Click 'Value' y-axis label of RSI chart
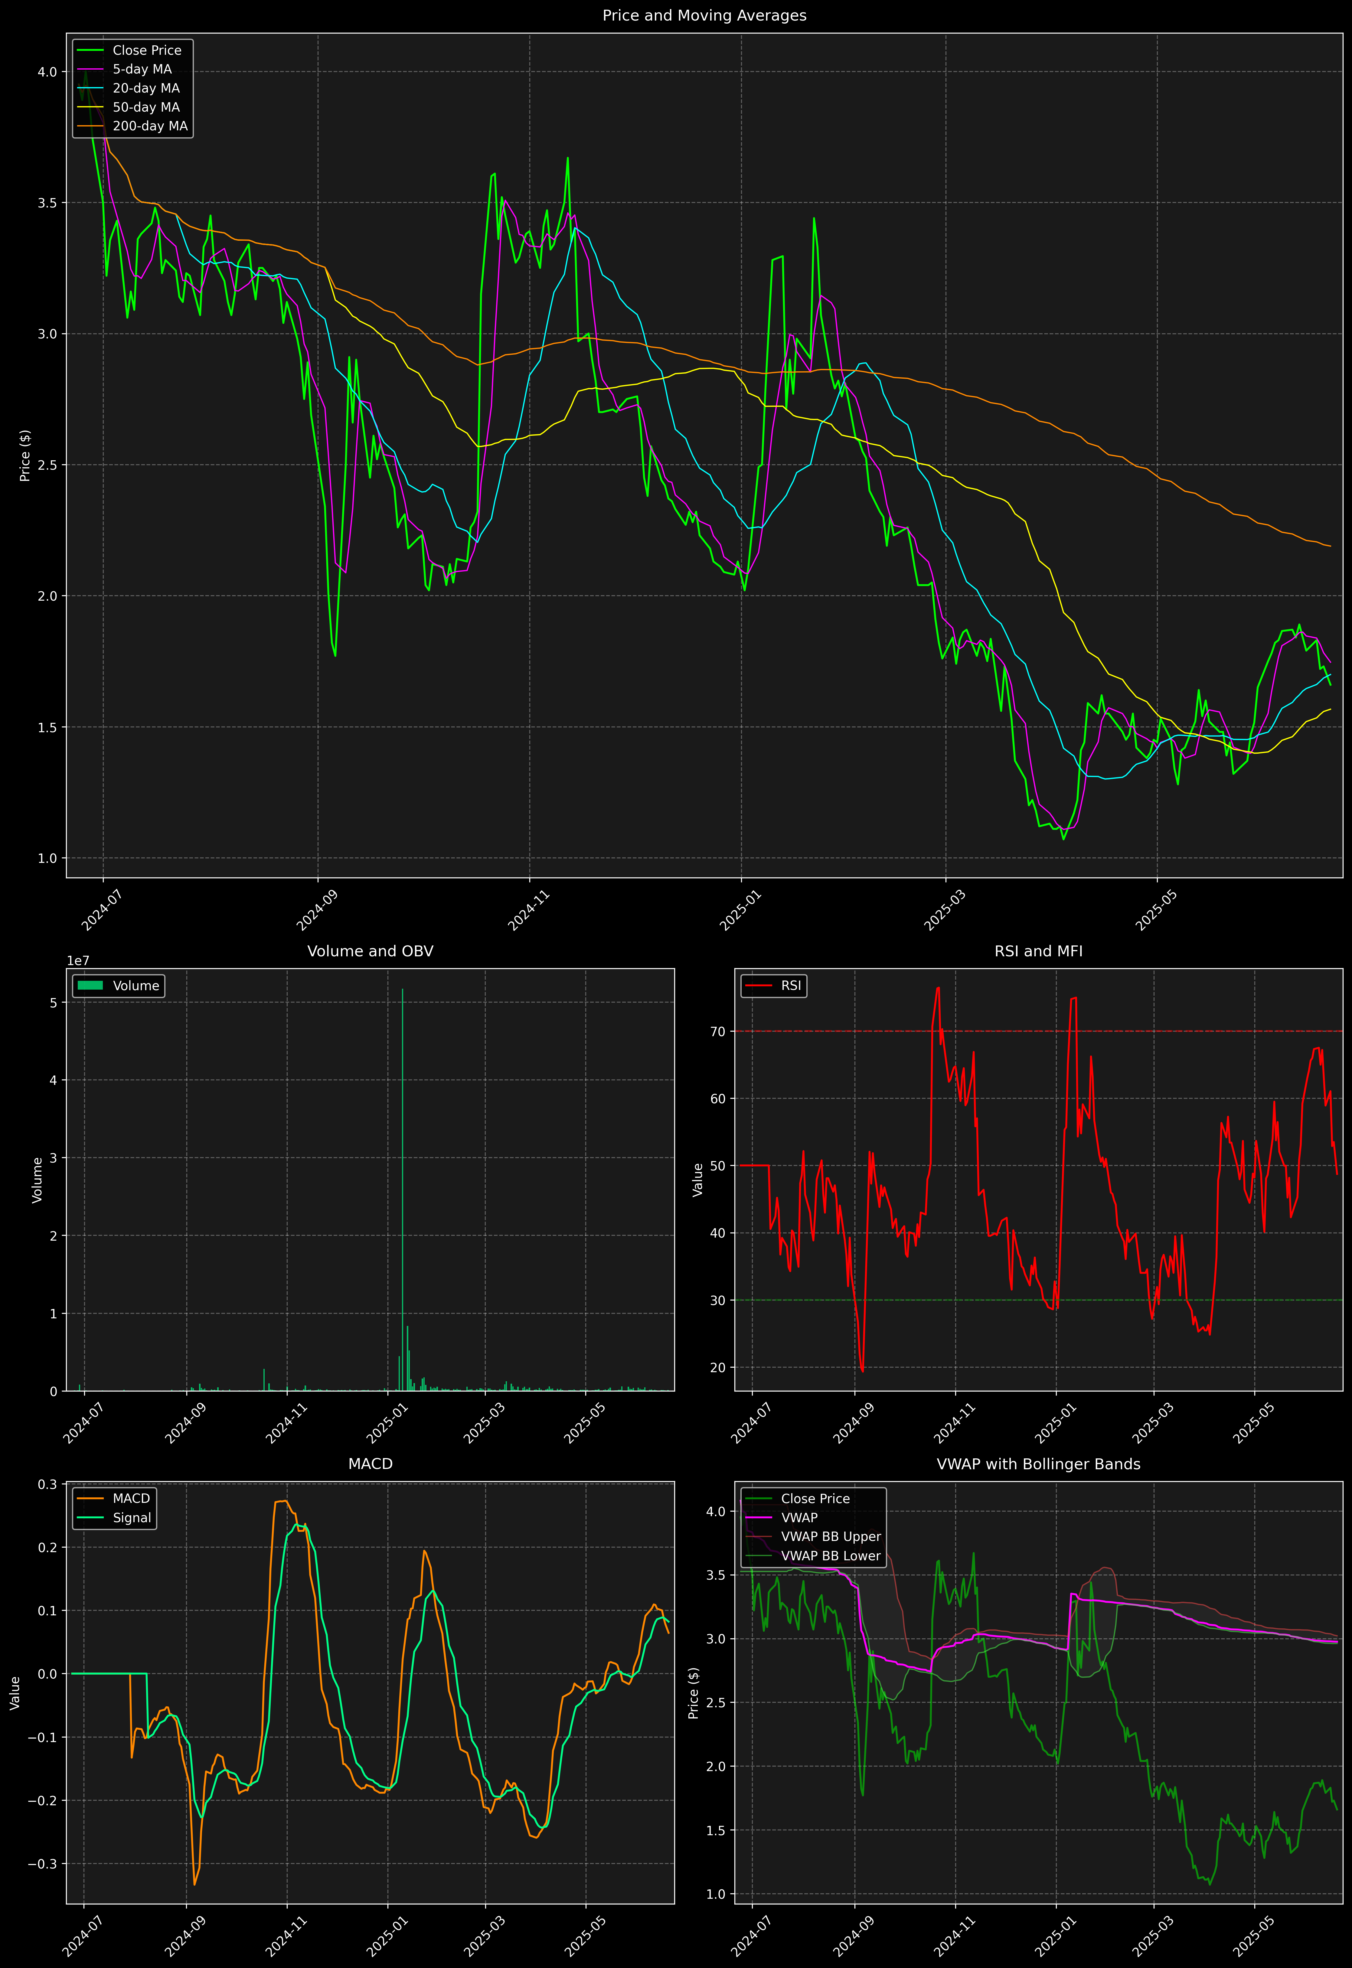 (x=698, y=1180)
